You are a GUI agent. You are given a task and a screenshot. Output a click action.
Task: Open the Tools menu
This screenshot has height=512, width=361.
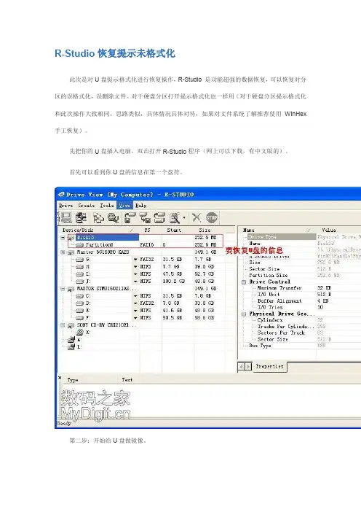(107, 206)
